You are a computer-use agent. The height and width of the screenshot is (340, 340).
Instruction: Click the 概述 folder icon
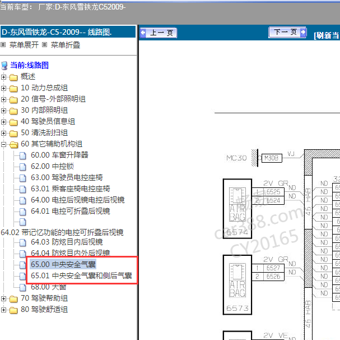13,77
